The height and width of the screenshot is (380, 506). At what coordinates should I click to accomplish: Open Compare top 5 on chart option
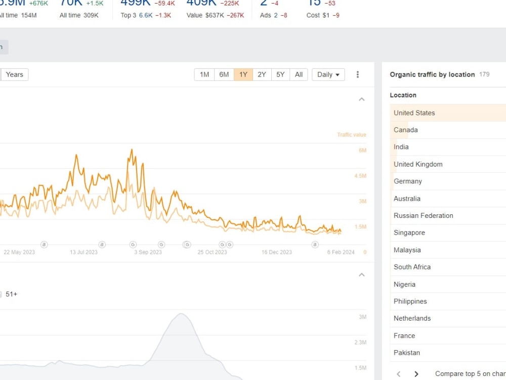tap(470, 374)
